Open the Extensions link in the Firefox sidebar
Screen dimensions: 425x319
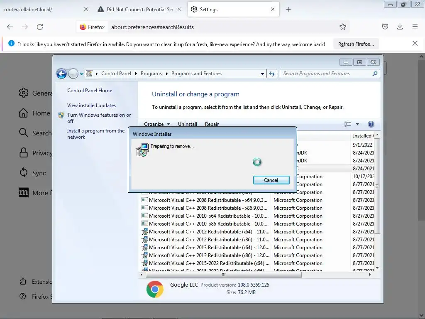(x=36, y=282)
